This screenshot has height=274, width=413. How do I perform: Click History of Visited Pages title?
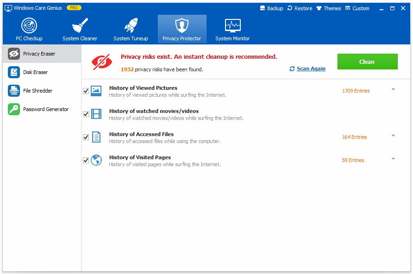coord(140,157)
